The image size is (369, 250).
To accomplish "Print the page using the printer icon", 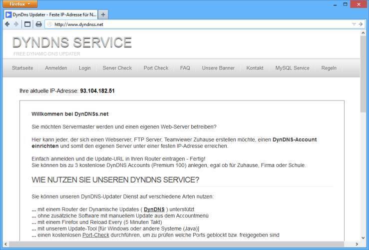I will [x=38, y=24].
